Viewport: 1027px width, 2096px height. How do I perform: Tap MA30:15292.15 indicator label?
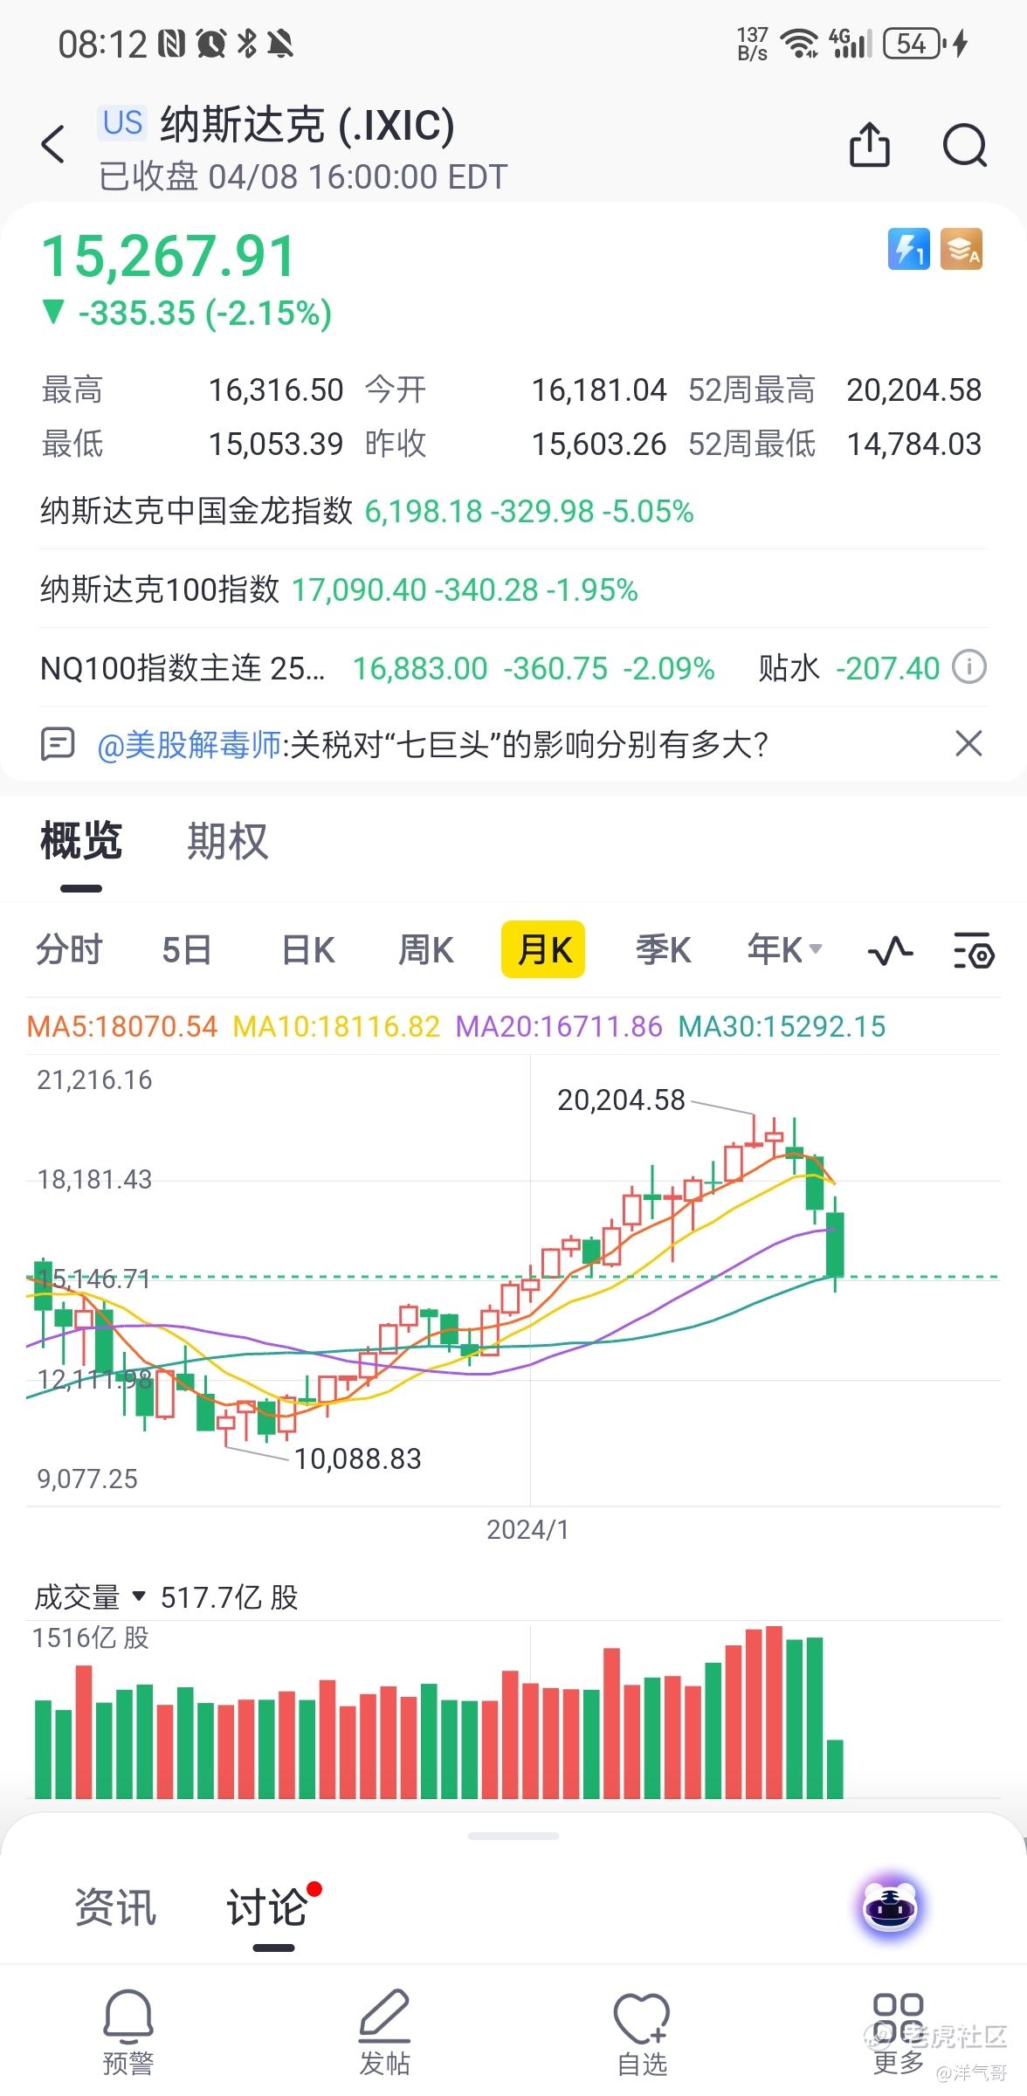782,1026
